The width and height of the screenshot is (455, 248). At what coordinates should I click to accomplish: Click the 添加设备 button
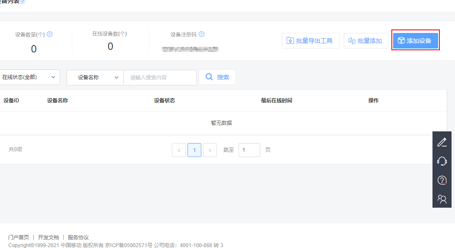[415, 41]
